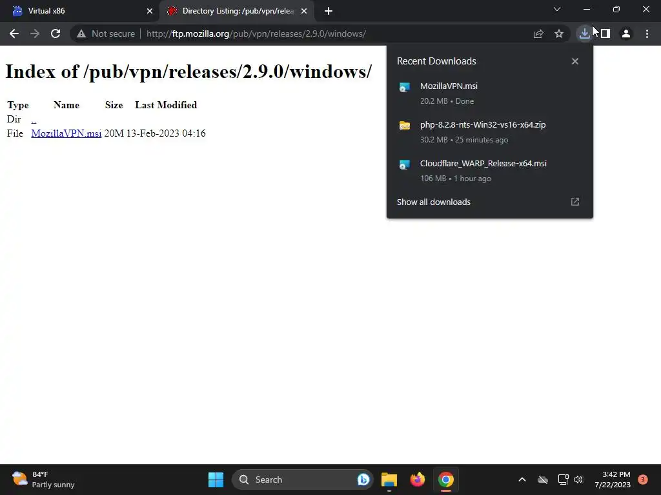Open the Windows Start menu
Screen dimensions: 661x495
pos(216,480)
